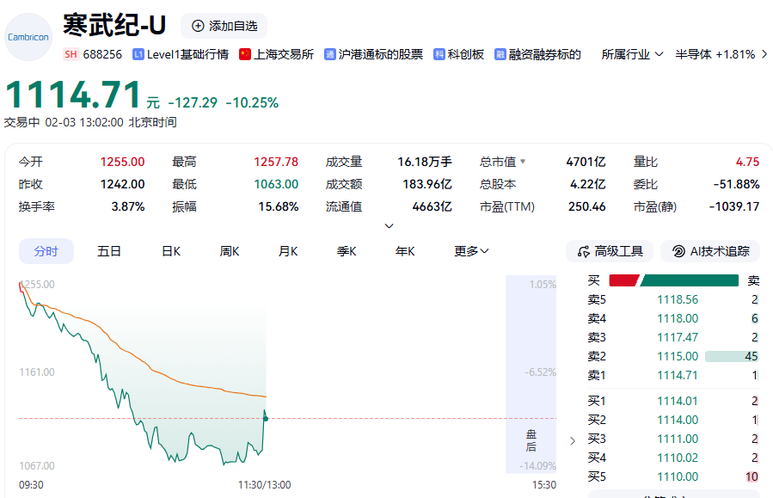Collapse the order book with the side arrow

tap(573, 441)
